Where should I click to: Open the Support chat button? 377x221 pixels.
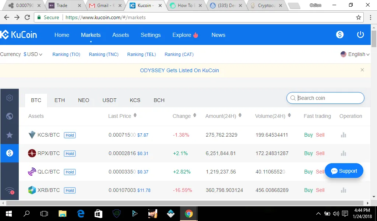click(344, 171)
